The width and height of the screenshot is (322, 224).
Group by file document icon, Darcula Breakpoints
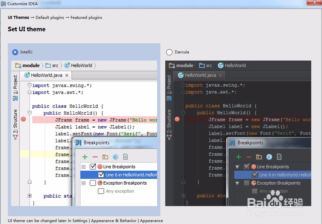[279, 157]
